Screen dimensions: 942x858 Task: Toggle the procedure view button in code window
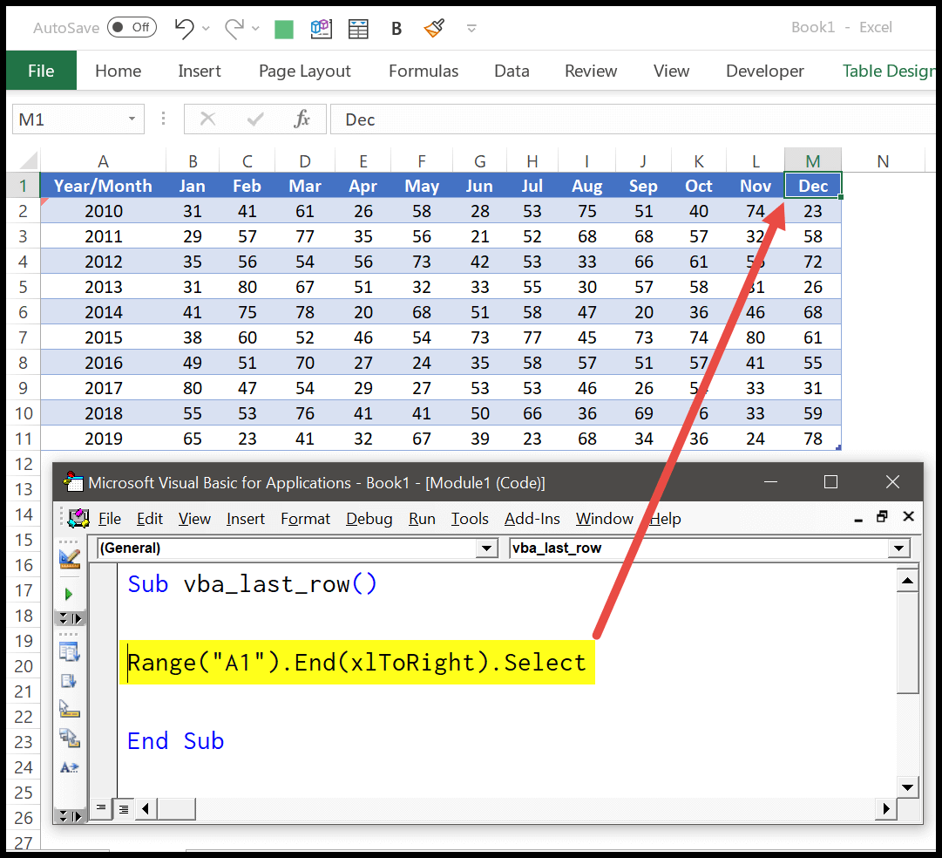pos(100,809)
